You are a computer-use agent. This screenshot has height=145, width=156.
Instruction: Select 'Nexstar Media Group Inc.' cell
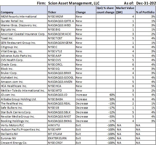pyautogui.click(x=24, y=116)
